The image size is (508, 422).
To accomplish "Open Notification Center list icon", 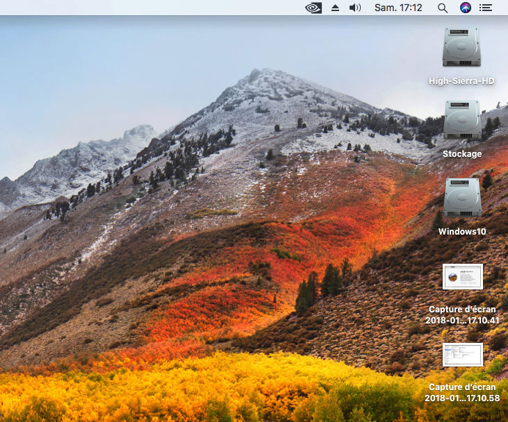I will point(486,8).
